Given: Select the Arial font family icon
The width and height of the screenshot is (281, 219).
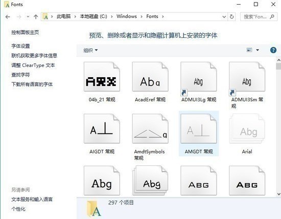Looking at the screenshot, I should click(247, 128).
